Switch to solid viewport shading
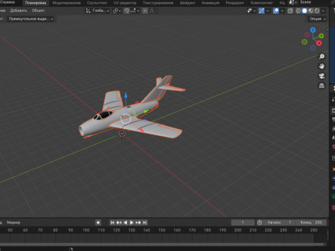335x251 pixels. (x=304, y=11)
